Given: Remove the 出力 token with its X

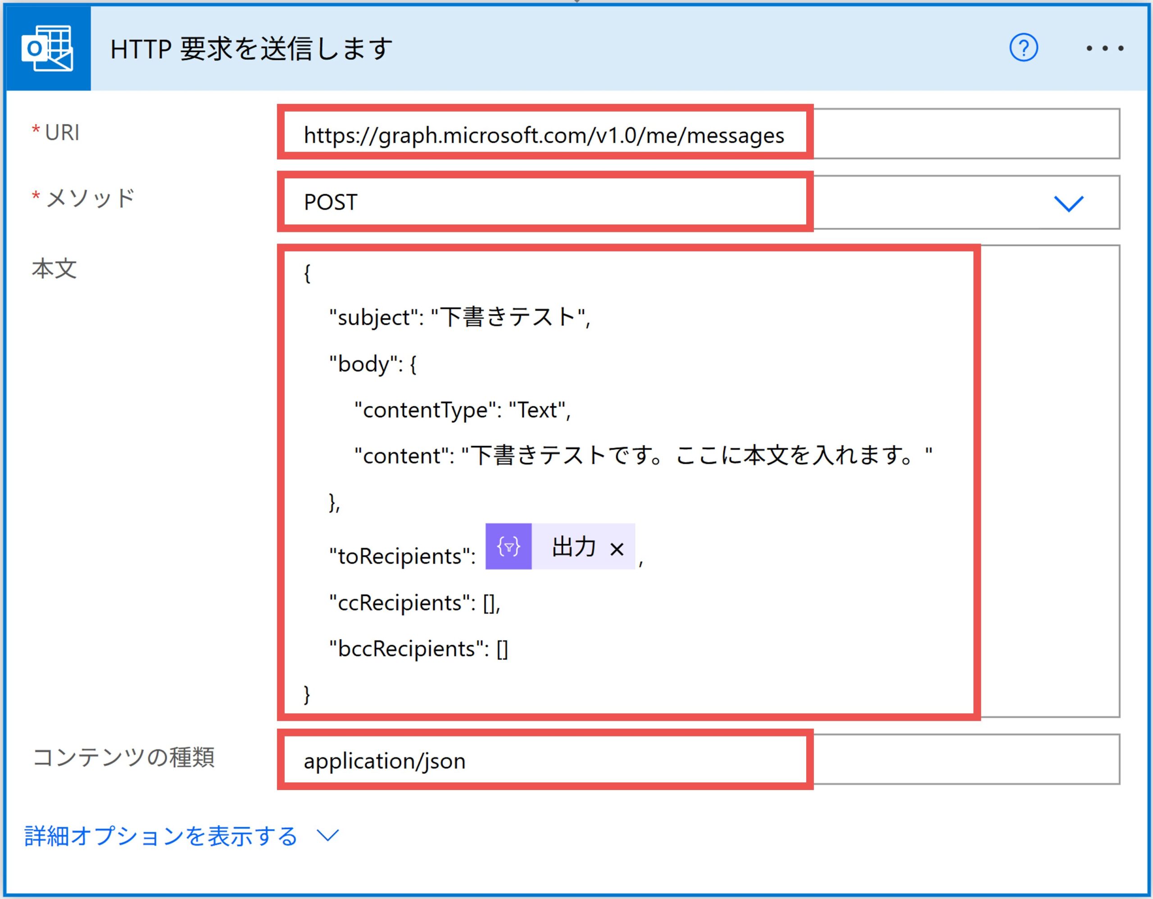Looking at the screenshot, I should point(617,549).
